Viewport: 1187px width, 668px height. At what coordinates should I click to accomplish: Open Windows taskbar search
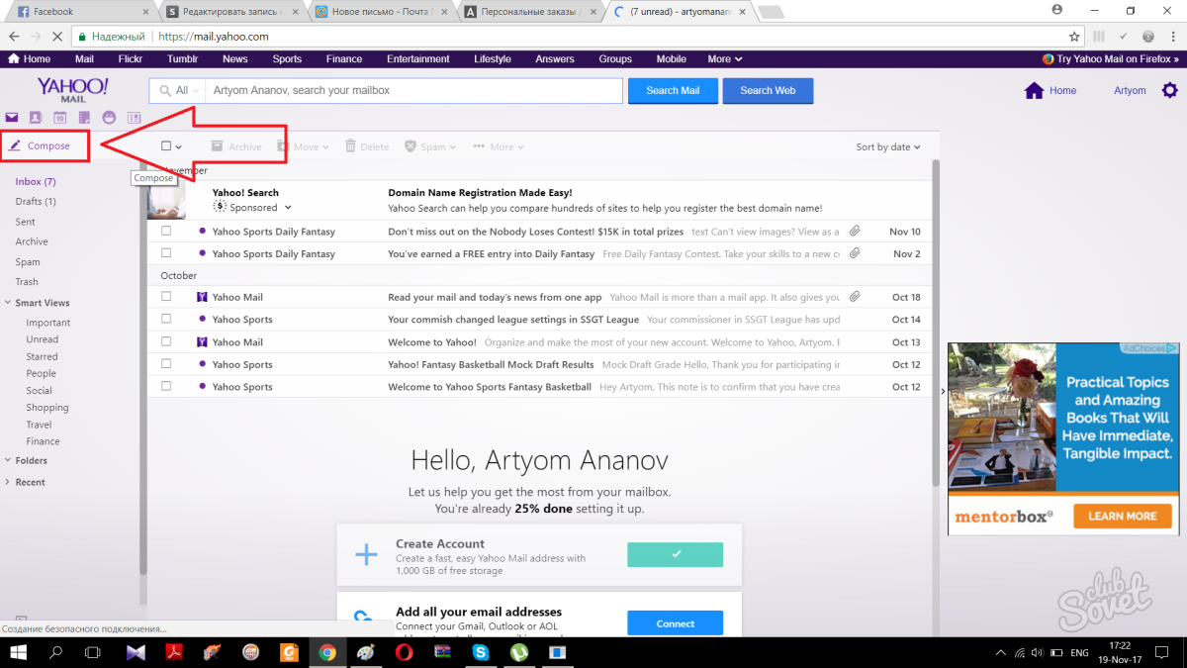[55, 653]
